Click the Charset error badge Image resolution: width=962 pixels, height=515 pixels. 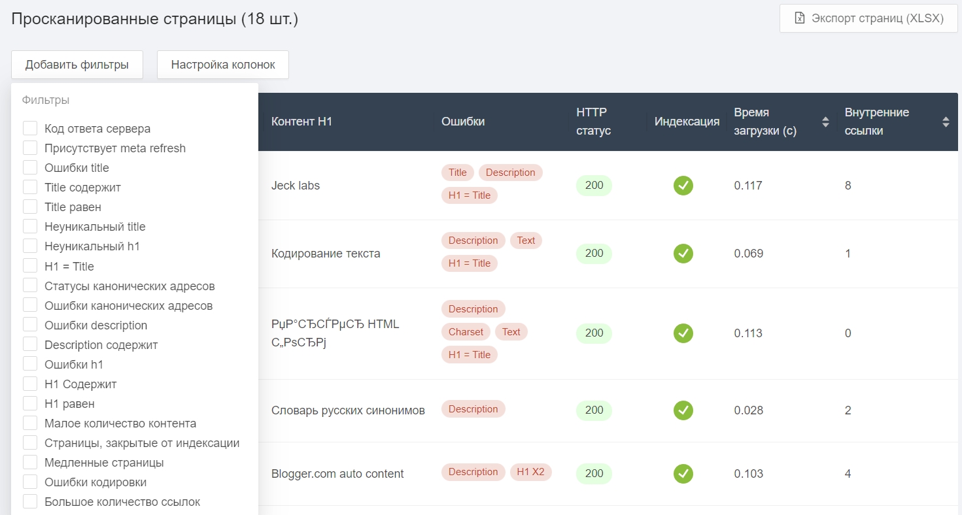click(x=466, y=332)
